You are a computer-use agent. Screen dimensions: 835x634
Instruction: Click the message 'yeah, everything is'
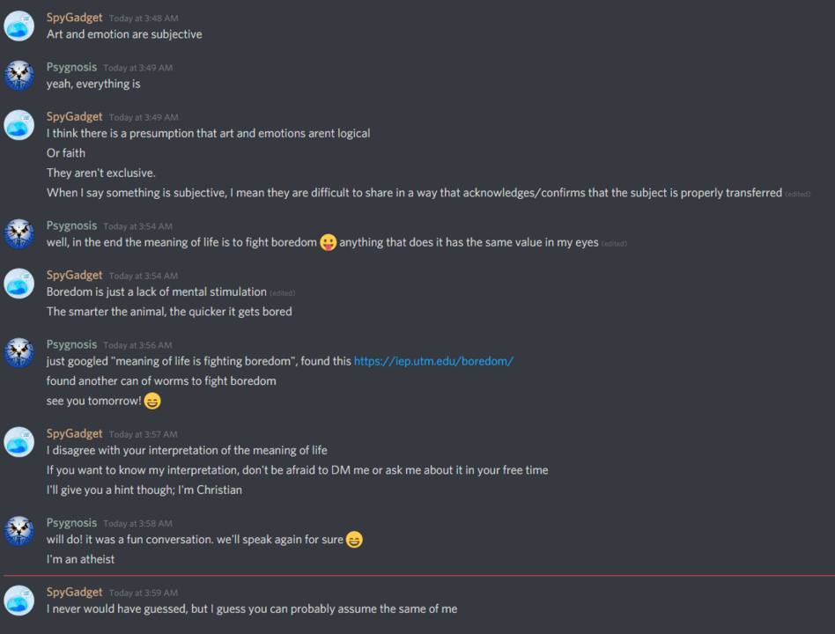(93, 84)
